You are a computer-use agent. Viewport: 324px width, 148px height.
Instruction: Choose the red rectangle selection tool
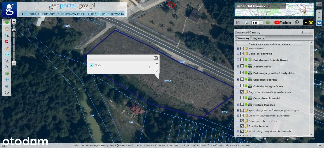pos(7,41)
